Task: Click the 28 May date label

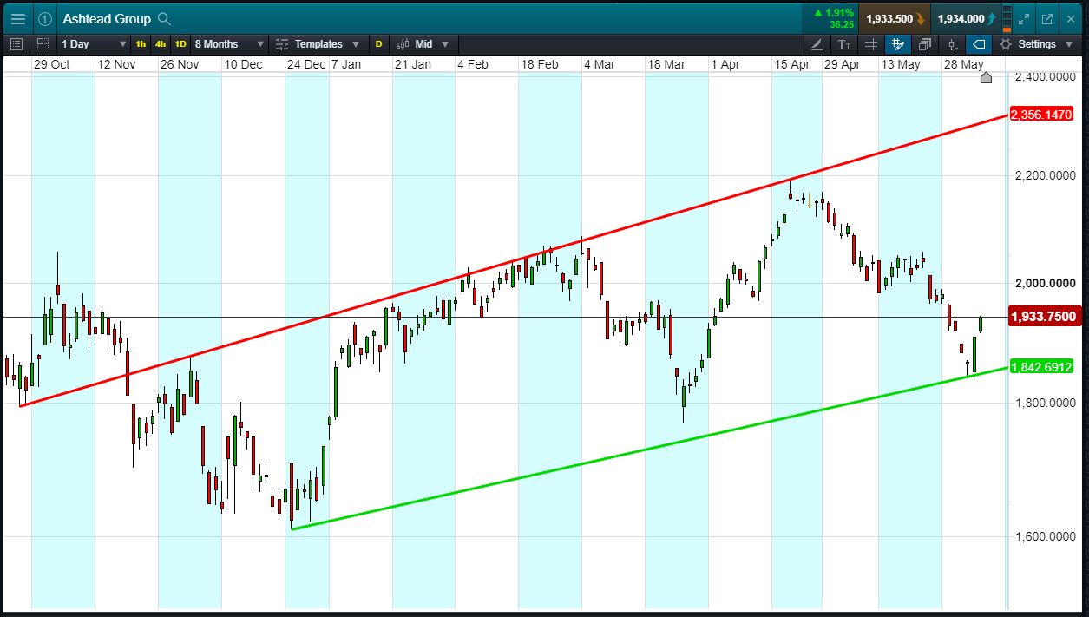Action: click(963, 64)
